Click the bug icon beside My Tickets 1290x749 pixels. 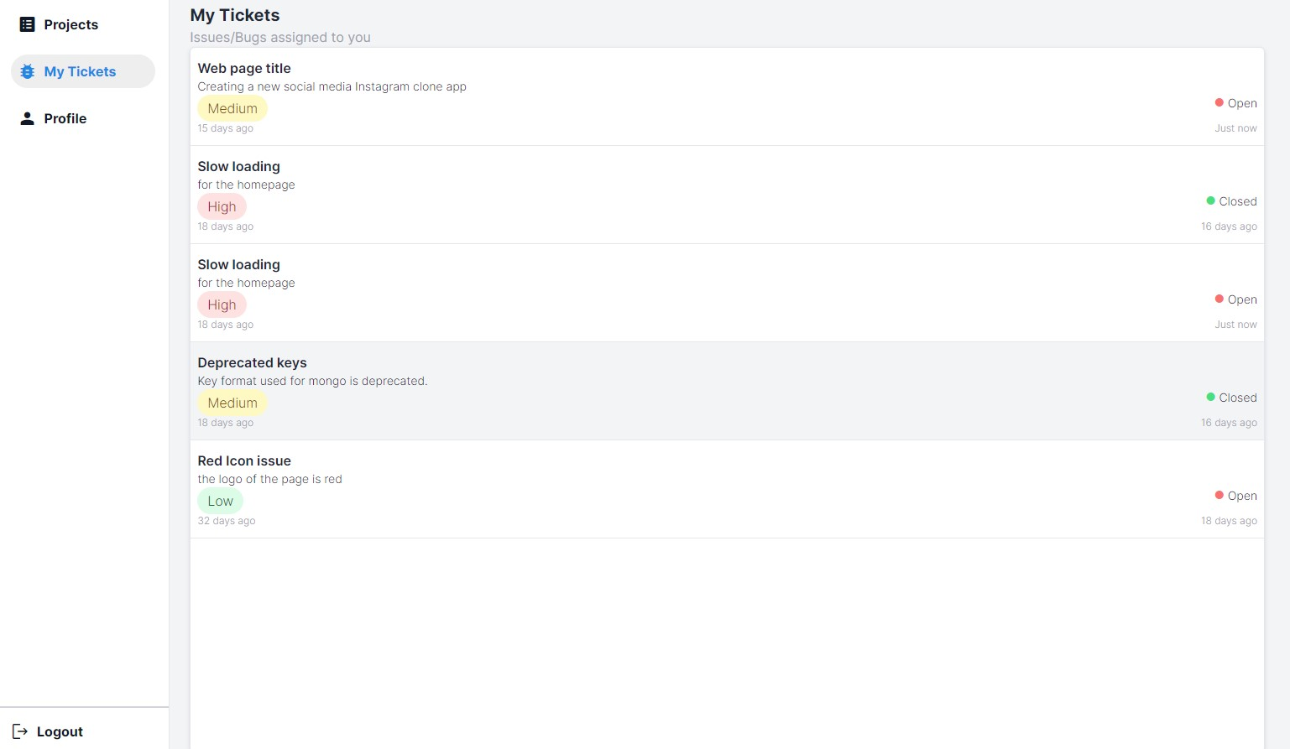(x=27, y=71)
